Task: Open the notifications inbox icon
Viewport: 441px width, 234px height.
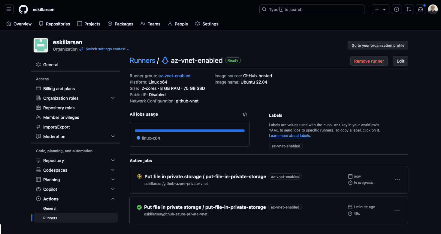Action: 421,9
